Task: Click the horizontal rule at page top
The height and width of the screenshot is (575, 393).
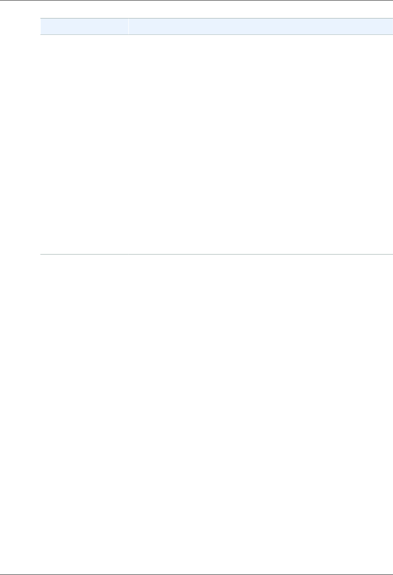Action: [196, 0]
